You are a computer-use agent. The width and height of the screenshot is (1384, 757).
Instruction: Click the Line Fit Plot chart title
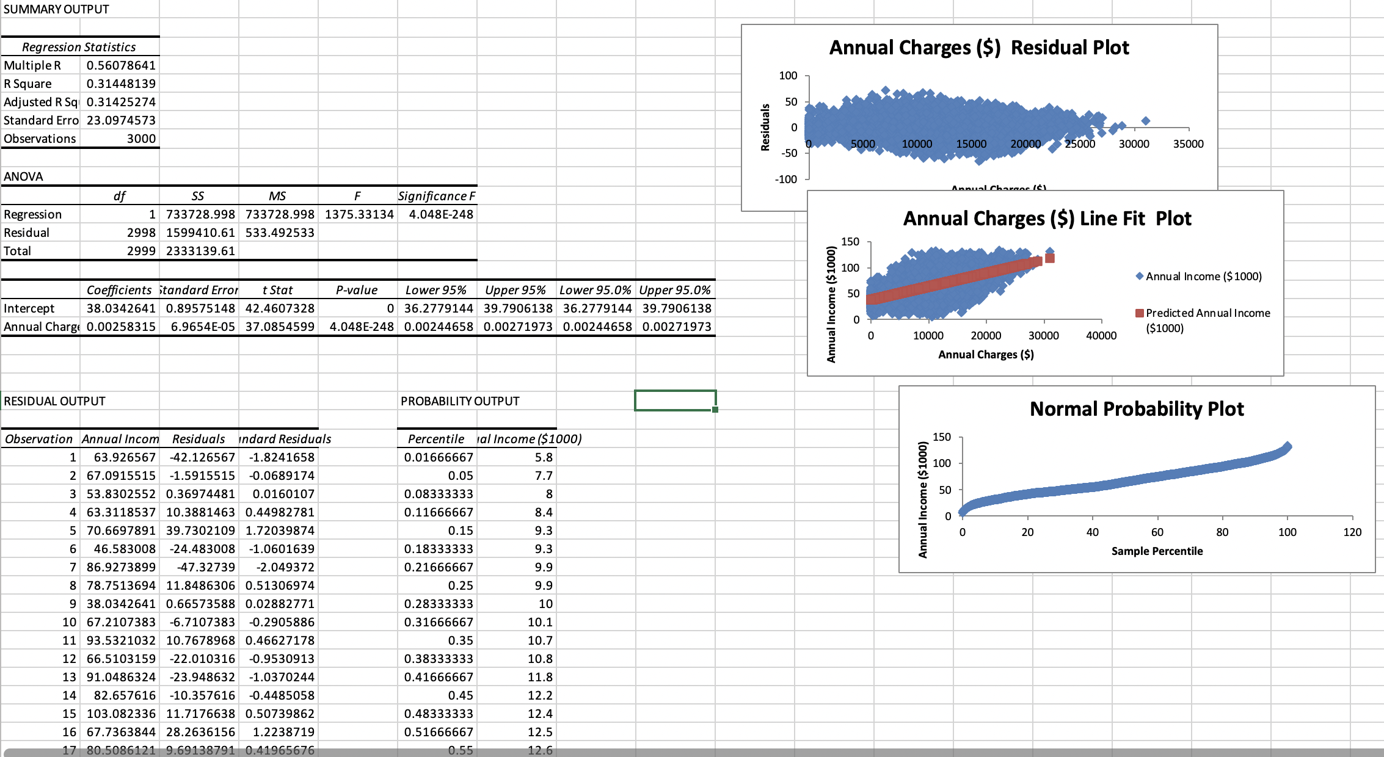[x=1047, y=218]
